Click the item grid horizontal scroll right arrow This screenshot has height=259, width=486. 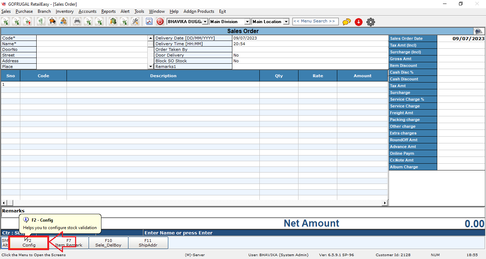click(385, 203)
